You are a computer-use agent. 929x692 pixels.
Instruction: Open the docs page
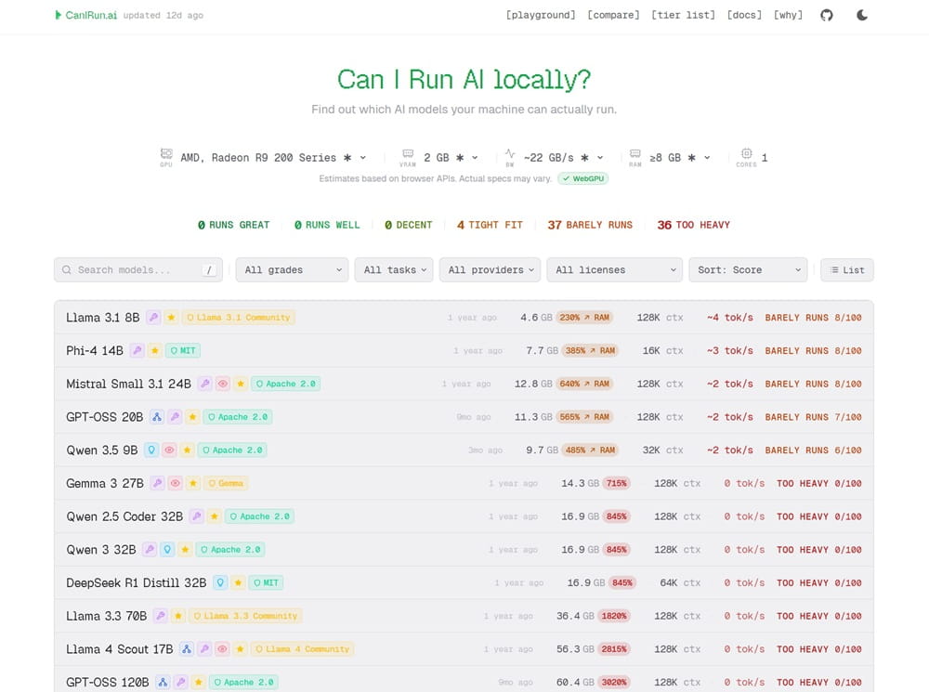(x=744, y=16)
